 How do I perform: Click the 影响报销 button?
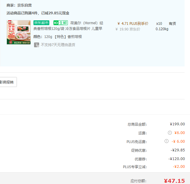click(x=7, y=82)
